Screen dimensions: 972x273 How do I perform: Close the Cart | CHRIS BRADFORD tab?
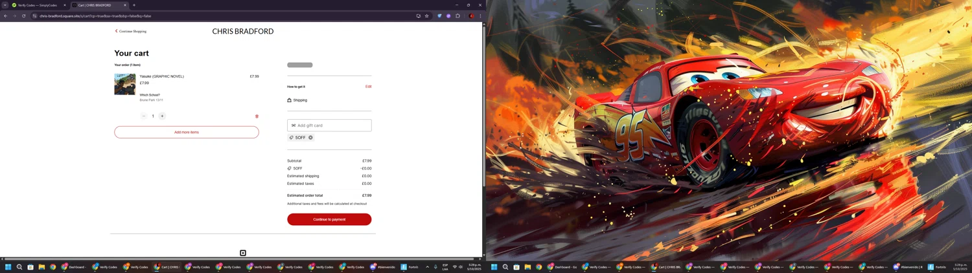[125, 5]
